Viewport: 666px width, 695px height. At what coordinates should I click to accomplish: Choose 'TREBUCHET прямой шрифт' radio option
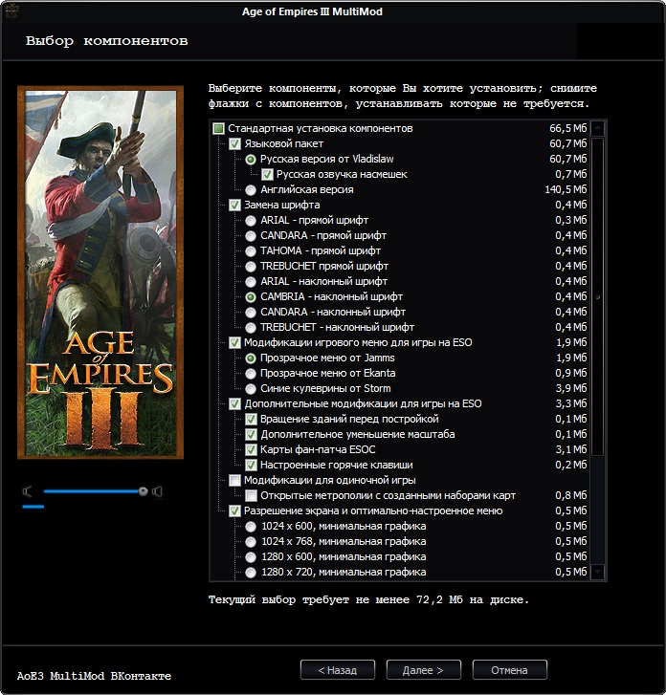coord(251,267)
